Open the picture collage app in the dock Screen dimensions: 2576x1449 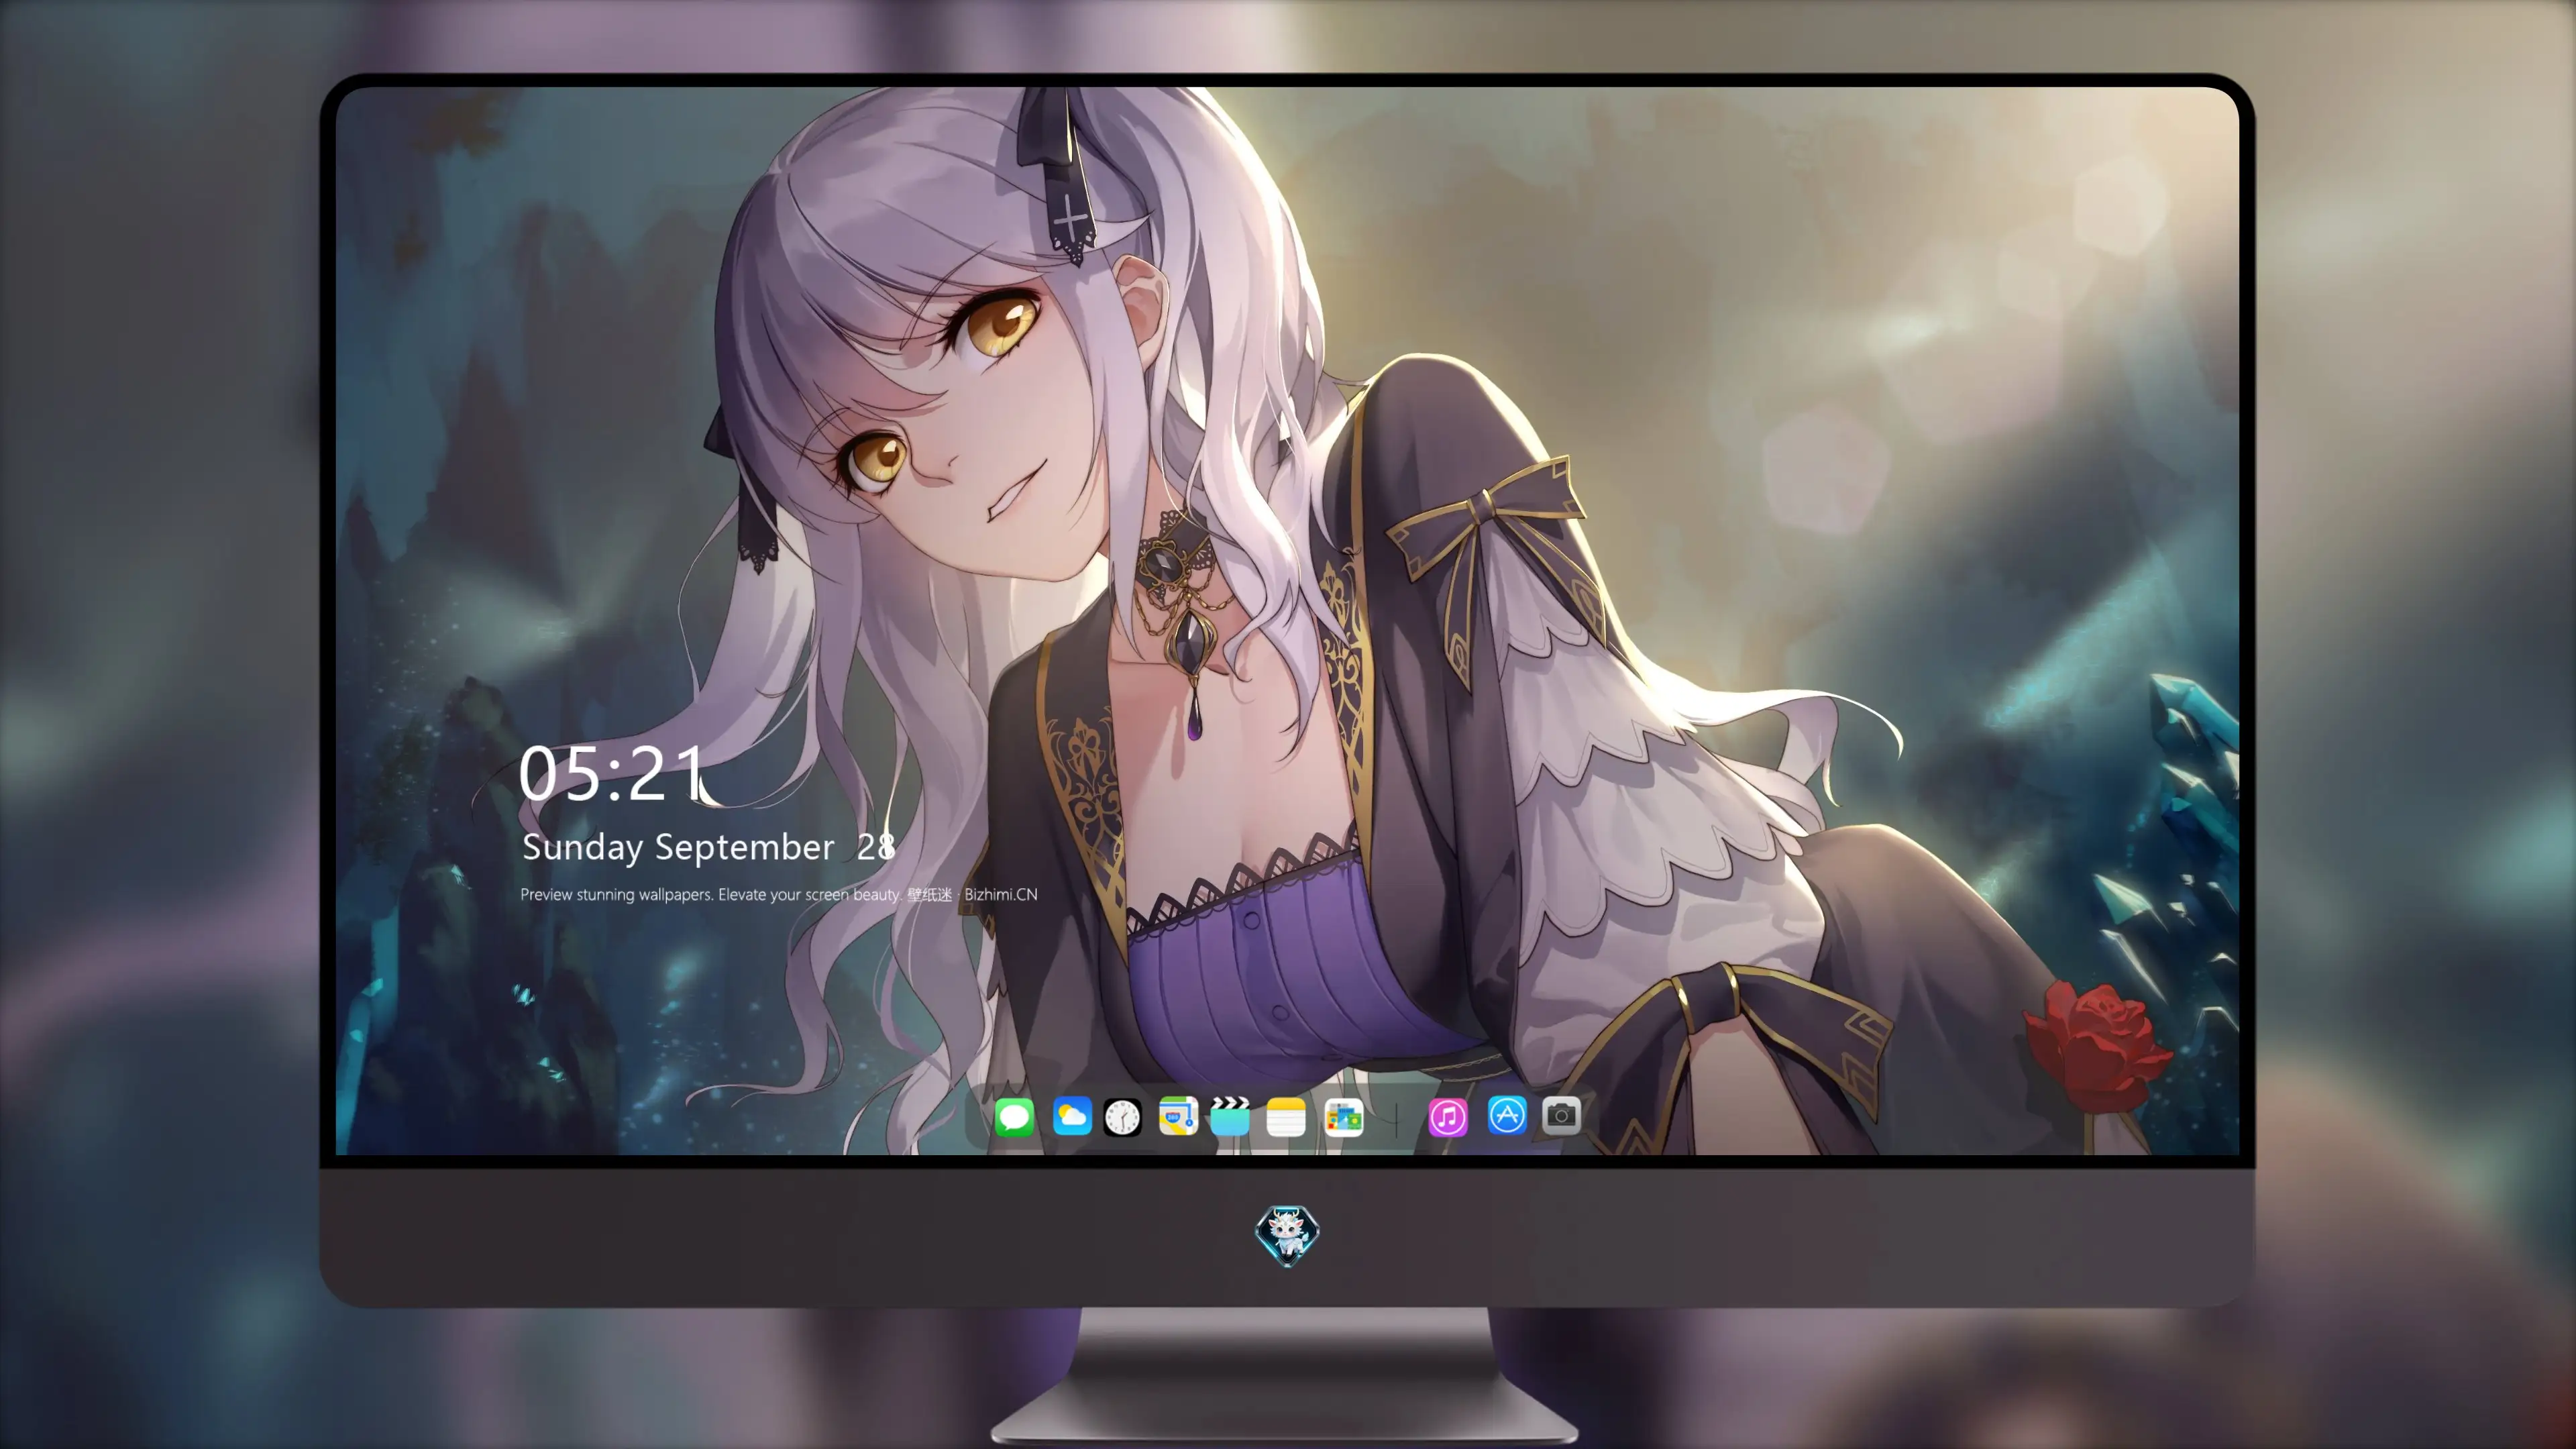coord(1344,1117)
